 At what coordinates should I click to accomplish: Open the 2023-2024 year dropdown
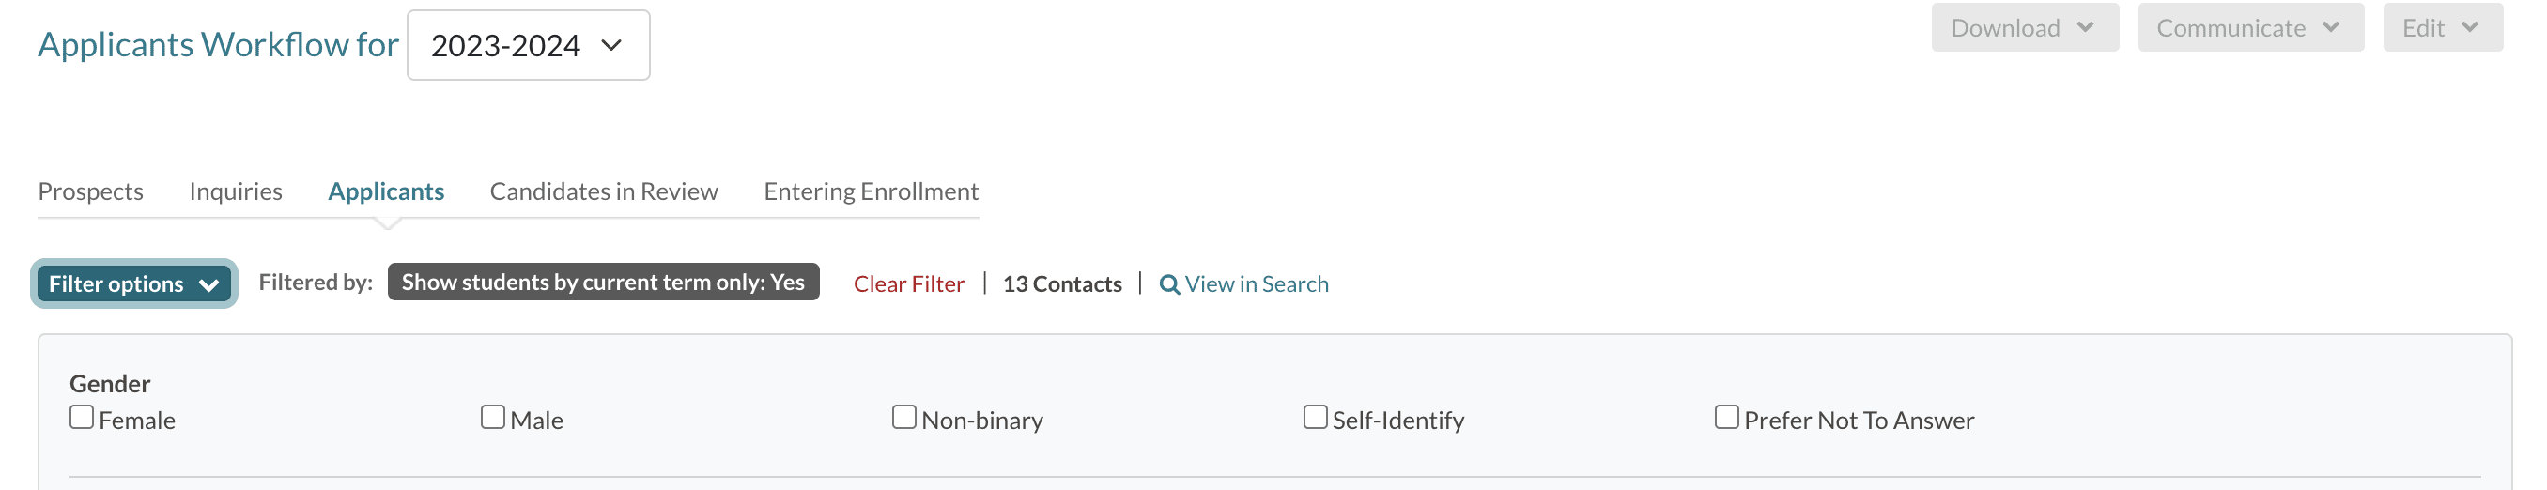[x=528, y=45]
